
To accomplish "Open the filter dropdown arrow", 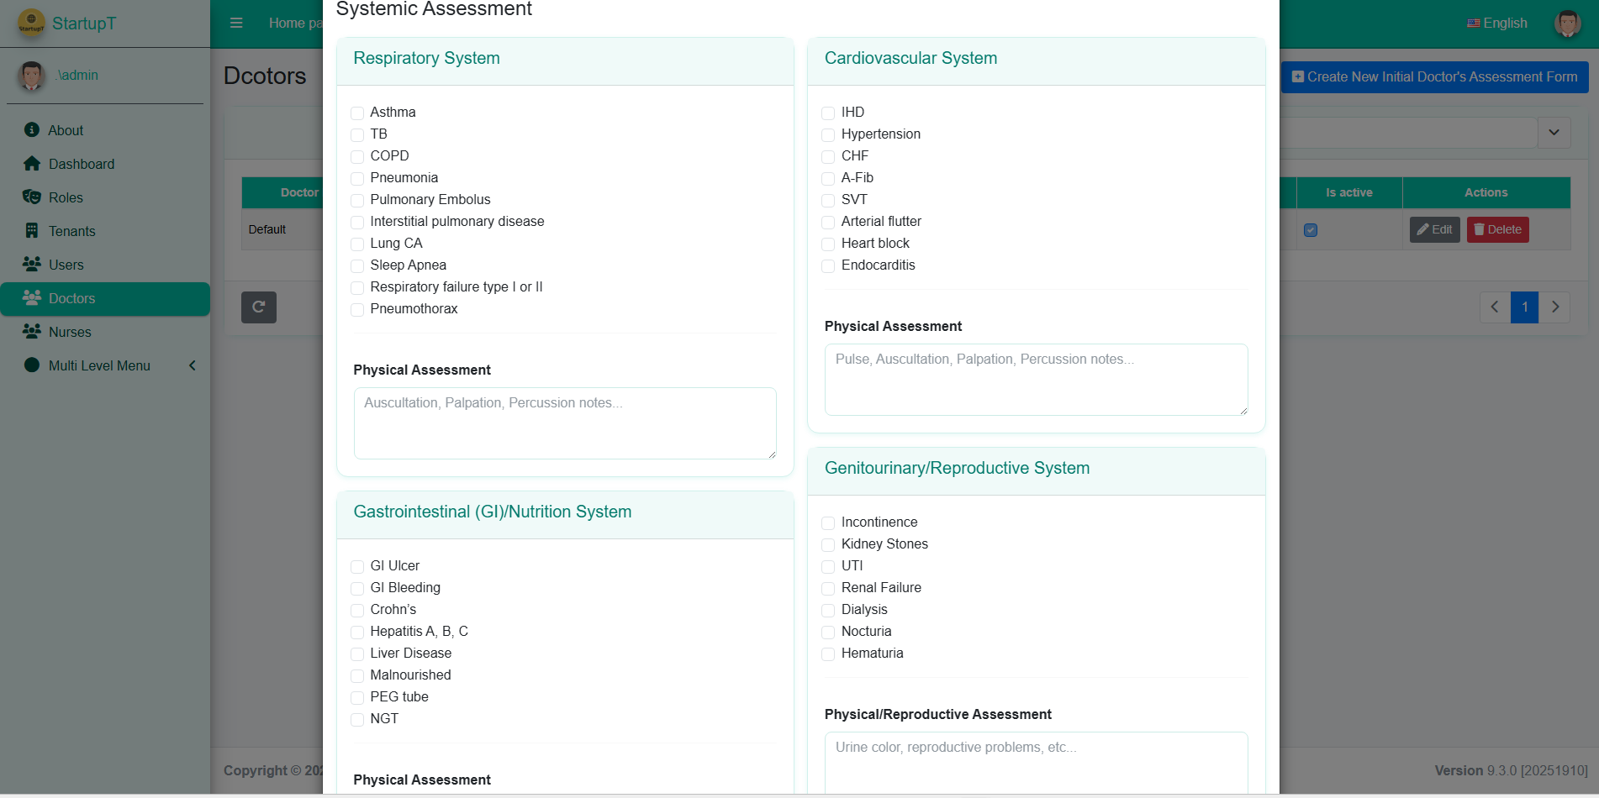I will [x=1554, y=133].
